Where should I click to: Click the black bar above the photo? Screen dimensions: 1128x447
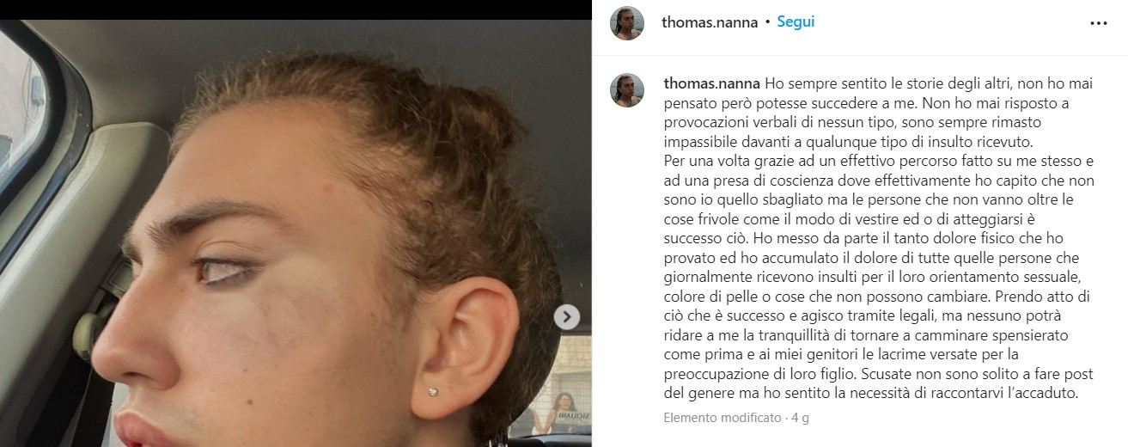click(x=296, y=9)
